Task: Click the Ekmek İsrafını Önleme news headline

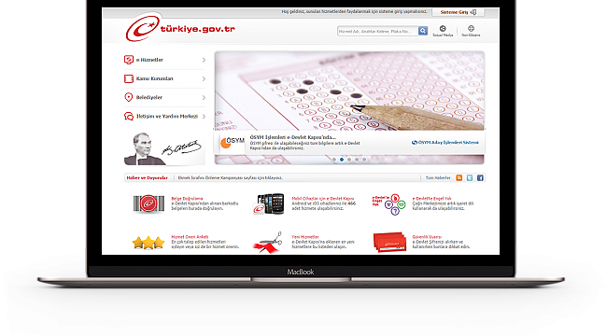Action: (231, 177)
